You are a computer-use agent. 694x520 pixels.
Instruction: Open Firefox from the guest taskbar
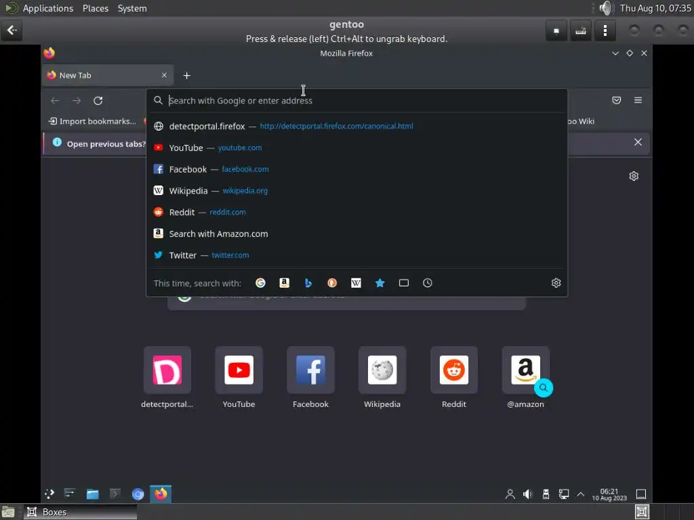point(161,494)
